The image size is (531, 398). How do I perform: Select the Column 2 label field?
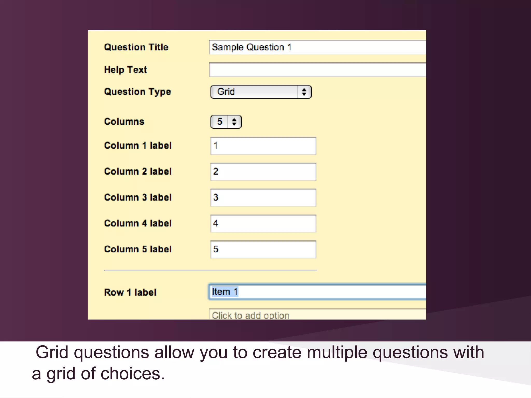click(x=263, y=172)
